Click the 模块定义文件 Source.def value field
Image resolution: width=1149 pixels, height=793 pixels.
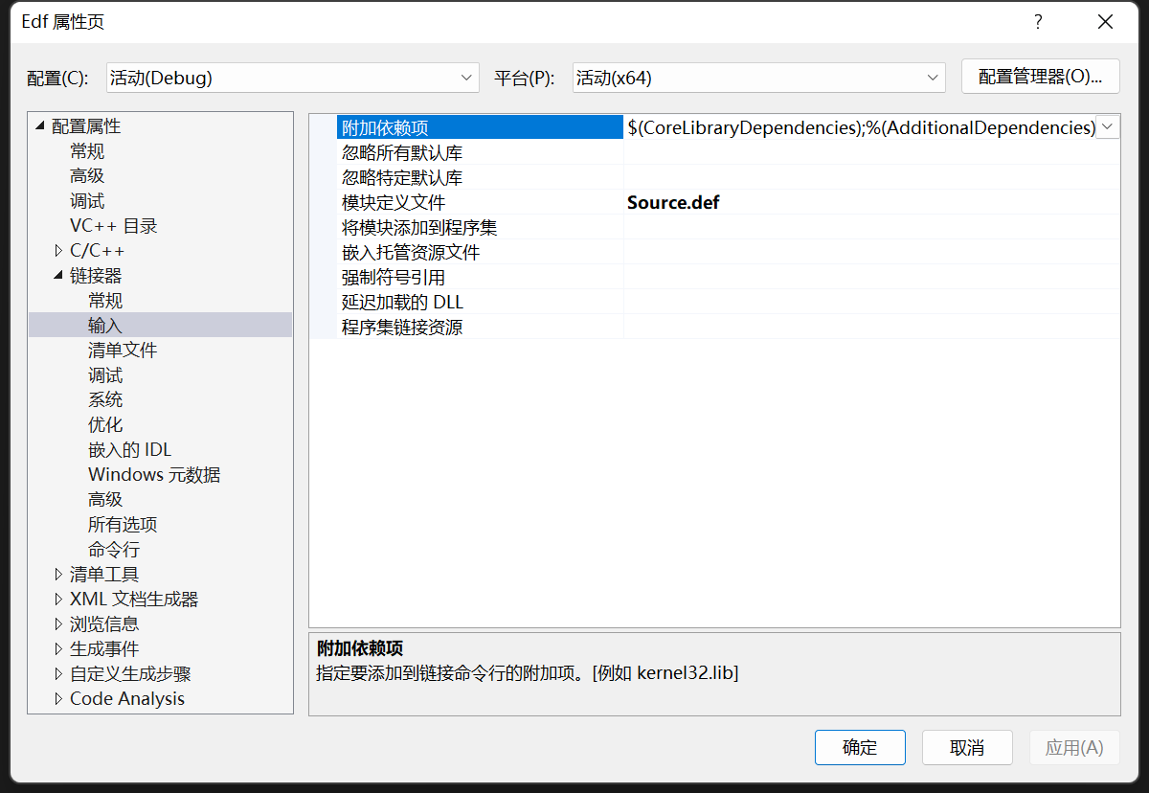(x=871, y=202)
